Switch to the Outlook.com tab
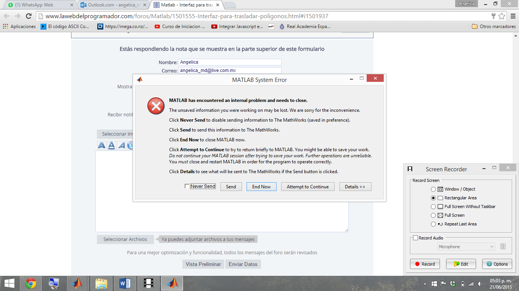This screenshot has height=291, width=519. tap(113, 5)
